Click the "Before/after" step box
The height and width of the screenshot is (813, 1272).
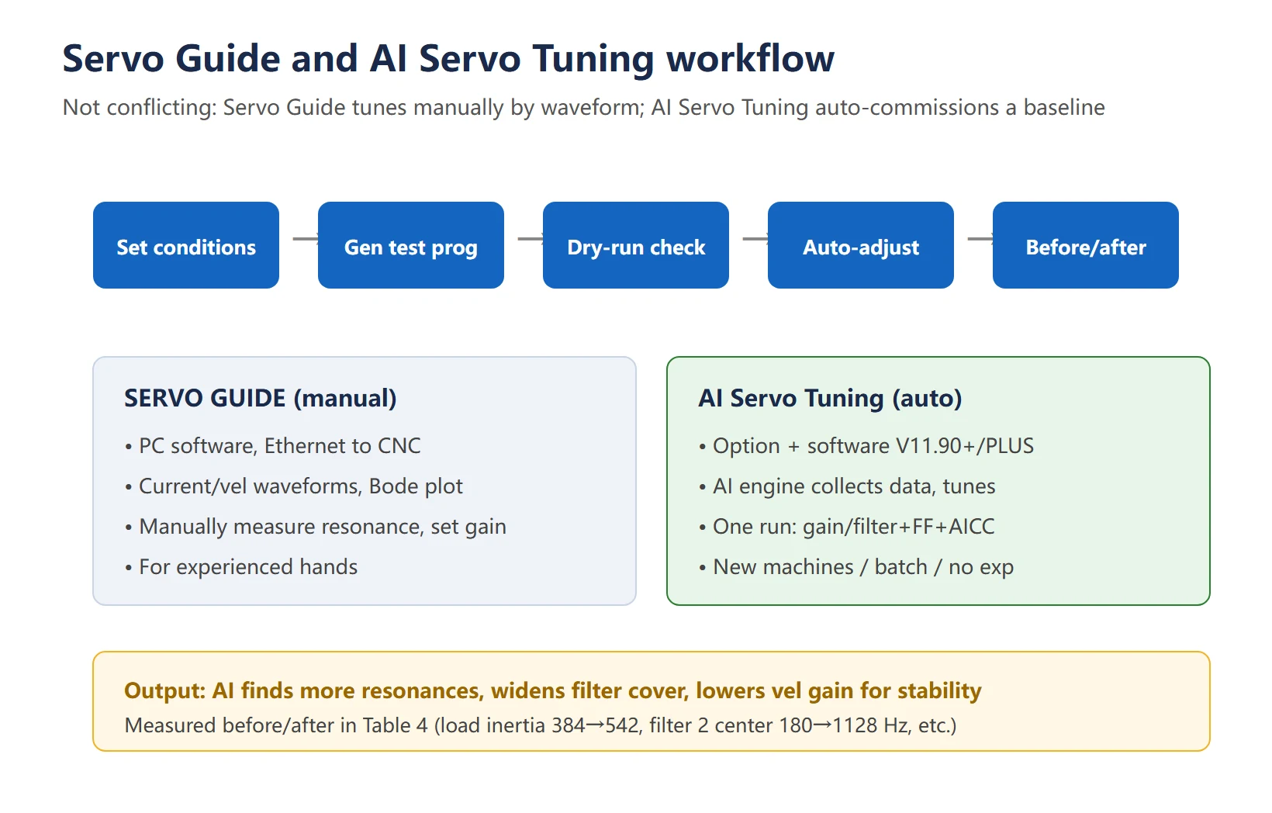1086,245
